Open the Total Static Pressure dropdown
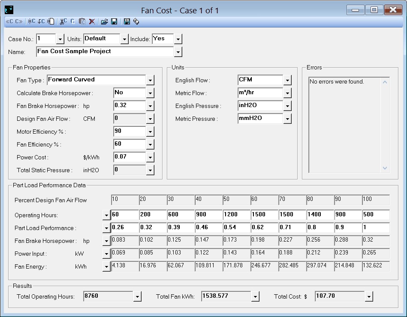 150,170
